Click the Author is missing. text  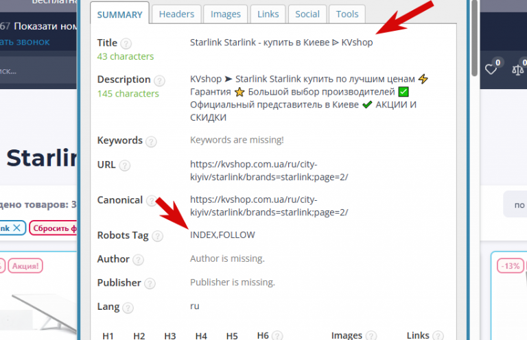coord(227,258)
